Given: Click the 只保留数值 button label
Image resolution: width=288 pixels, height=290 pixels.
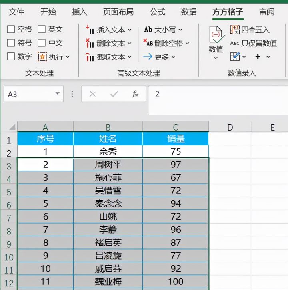Looking at the screenshot, I should click(x=259, y=43).
